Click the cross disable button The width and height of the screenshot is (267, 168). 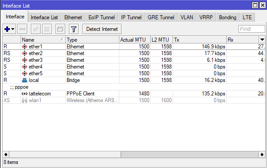(47, 29)
